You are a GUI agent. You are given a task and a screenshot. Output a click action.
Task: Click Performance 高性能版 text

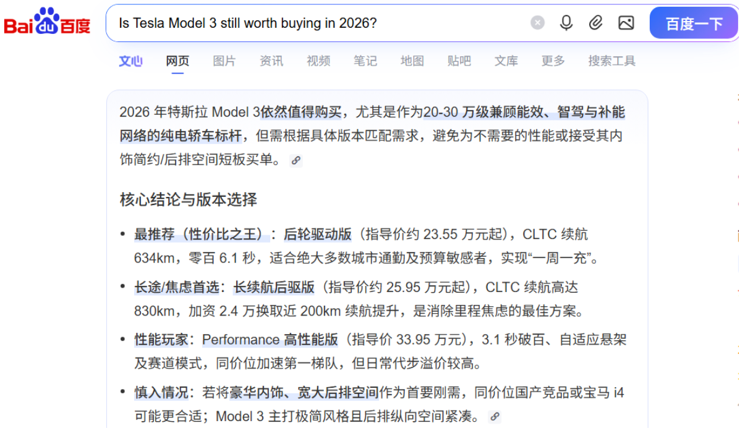270,340
